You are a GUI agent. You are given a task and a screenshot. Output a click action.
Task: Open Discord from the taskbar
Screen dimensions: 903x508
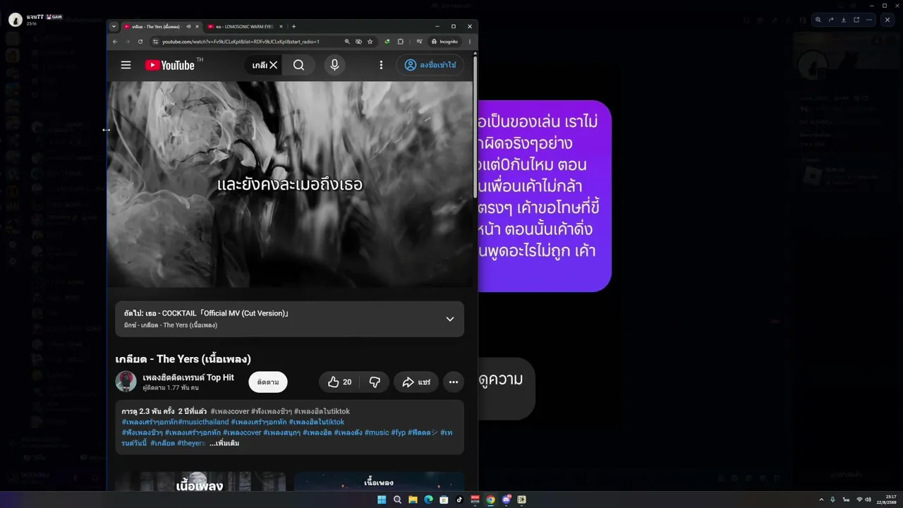click(506, 500)
